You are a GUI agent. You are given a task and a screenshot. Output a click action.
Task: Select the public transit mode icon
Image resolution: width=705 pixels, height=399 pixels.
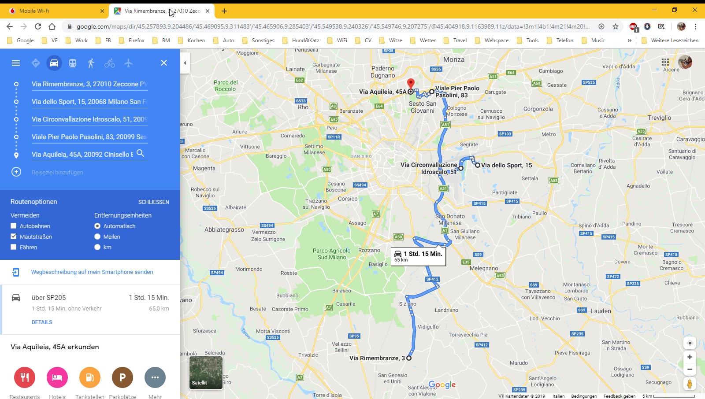tap(73, 63)
